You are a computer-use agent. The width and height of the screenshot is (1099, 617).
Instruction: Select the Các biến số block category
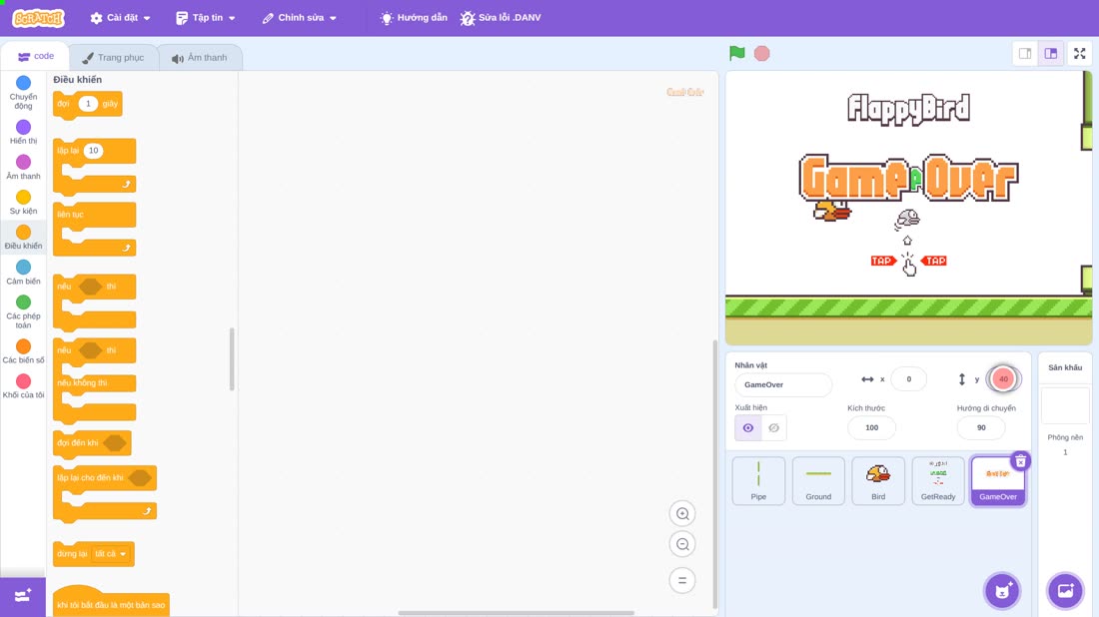[23, 350]
